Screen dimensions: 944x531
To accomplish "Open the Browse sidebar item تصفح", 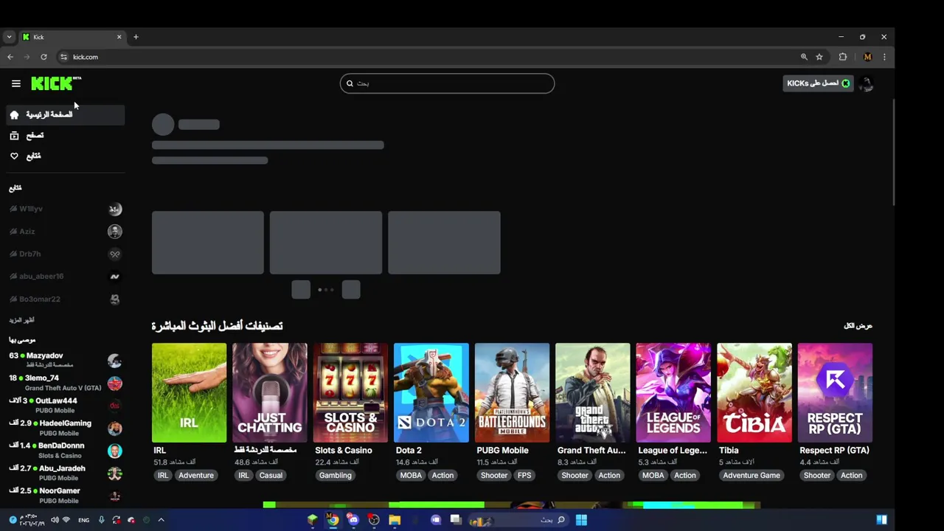I will click(66, 135).
